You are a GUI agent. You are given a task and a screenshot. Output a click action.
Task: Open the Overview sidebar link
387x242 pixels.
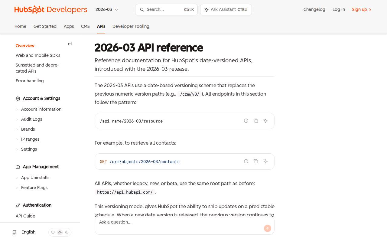point(25,46)
